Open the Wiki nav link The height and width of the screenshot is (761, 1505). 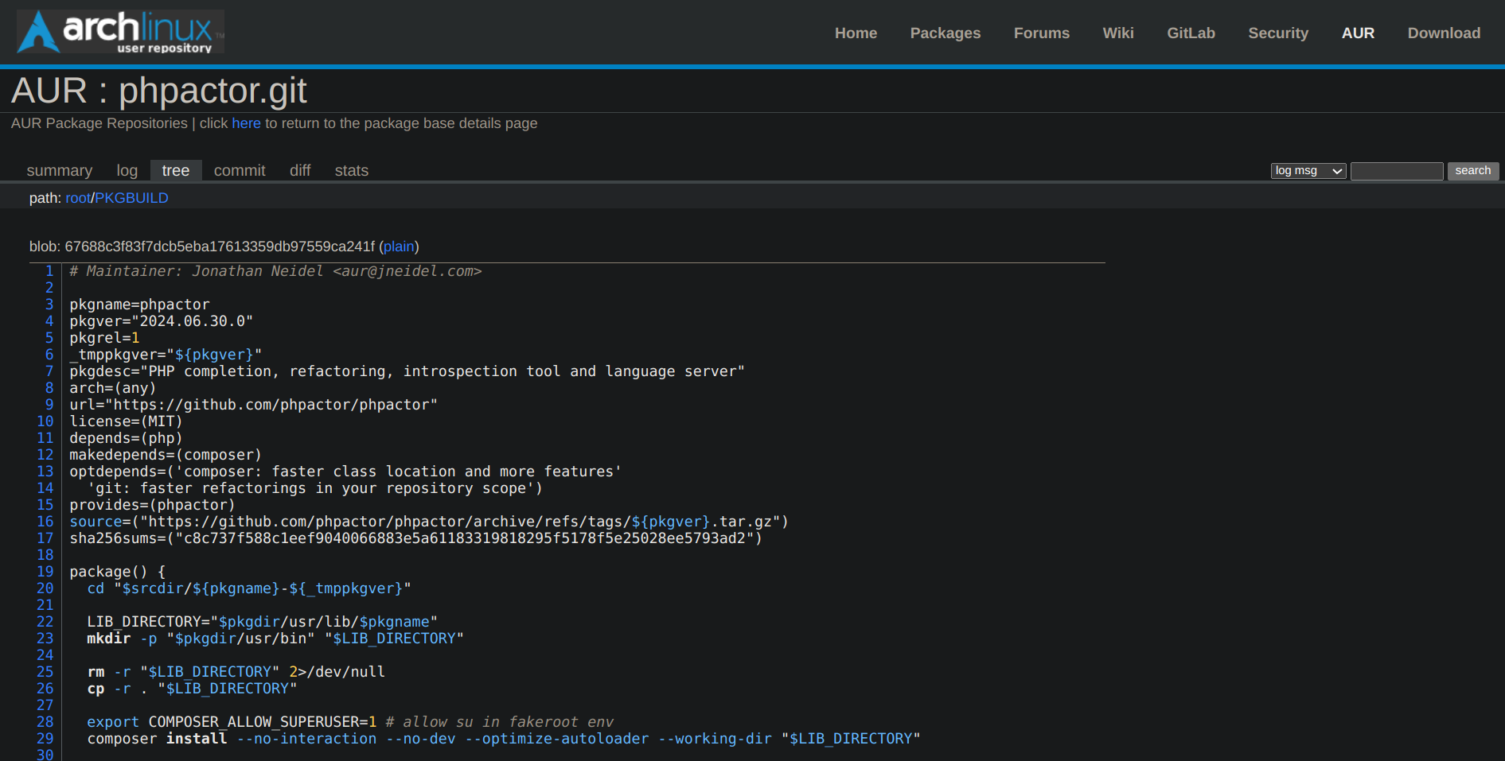click(1118, 33)
